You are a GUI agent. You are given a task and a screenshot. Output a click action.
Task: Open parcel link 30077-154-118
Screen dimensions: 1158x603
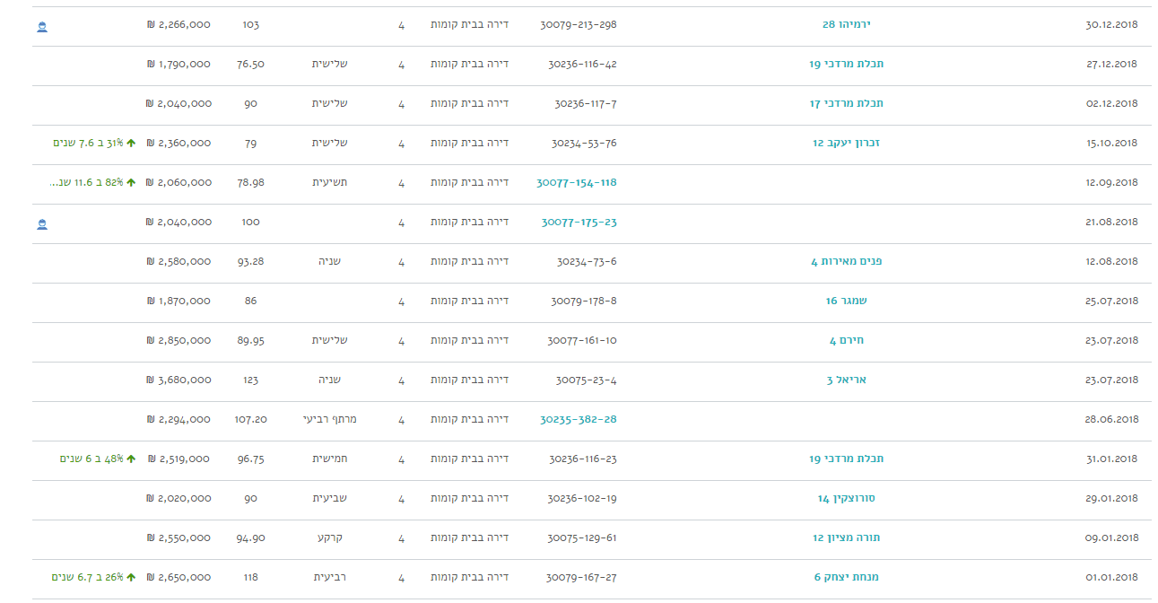coord(577,183)
